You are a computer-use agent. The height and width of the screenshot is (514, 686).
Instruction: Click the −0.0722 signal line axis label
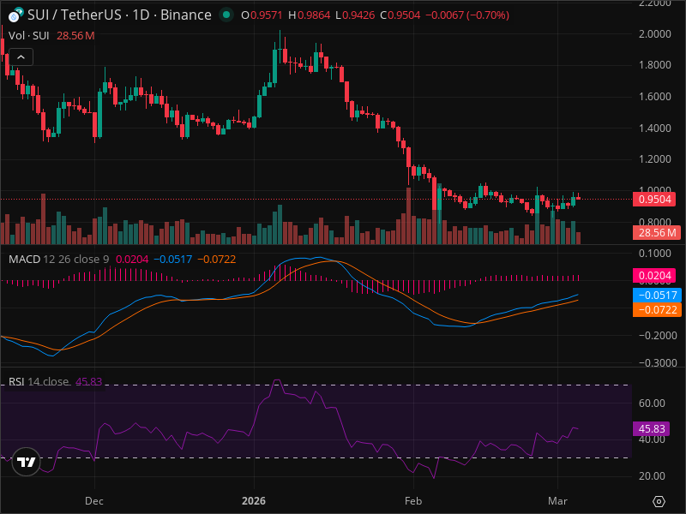coord(657,310)
